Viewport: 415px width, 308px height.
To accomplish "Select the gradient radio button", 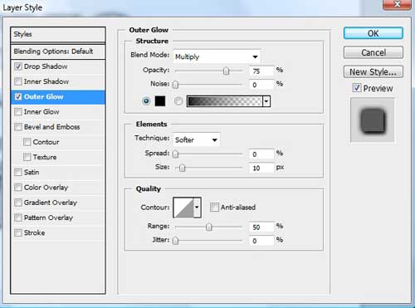I will coord(178,101).
